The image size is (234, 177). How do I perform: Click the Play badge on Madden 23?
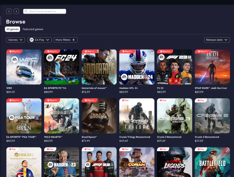pos(50,149)
